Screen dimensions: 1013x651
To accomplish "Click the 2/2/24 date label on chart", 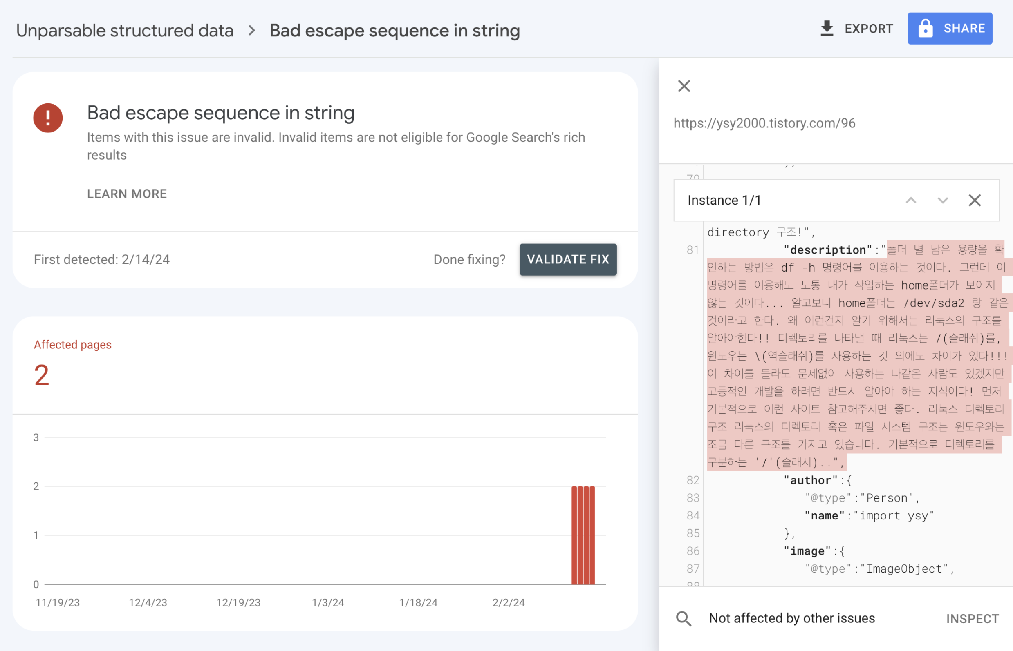I will coord(508,603).
